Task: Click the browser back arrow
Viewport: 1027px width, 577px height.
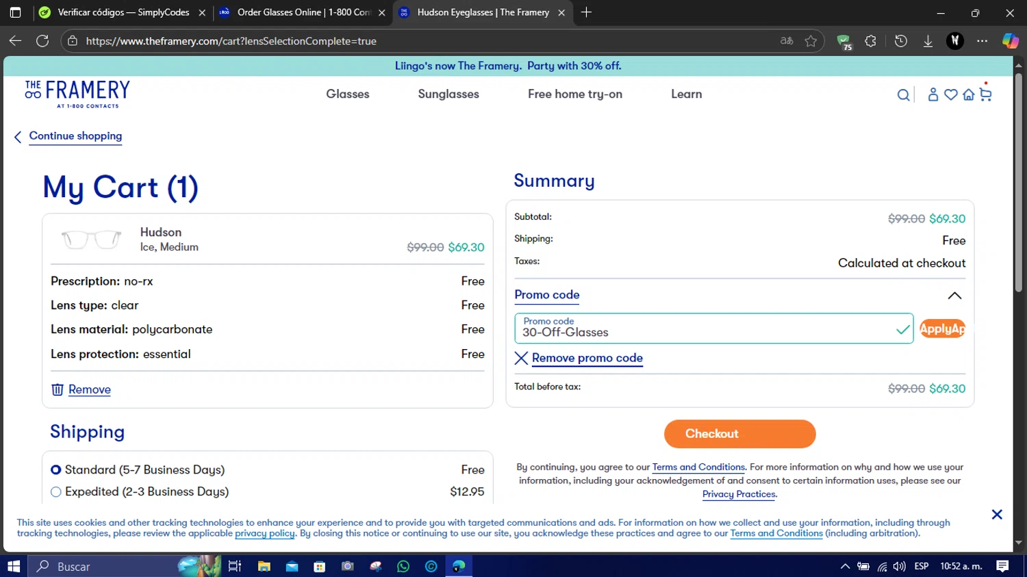Action: click(15, 41)
